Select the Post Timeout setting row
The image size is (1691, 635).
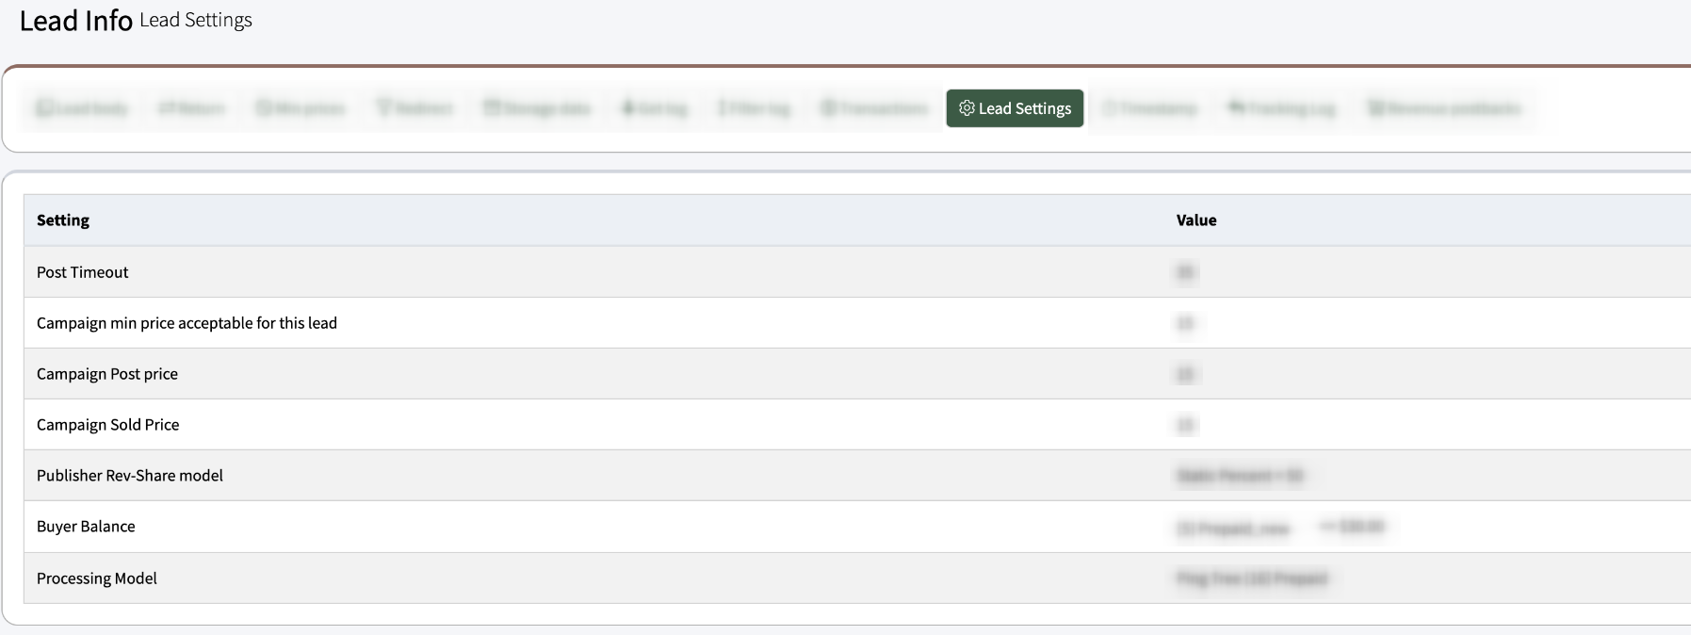(83, 272)
